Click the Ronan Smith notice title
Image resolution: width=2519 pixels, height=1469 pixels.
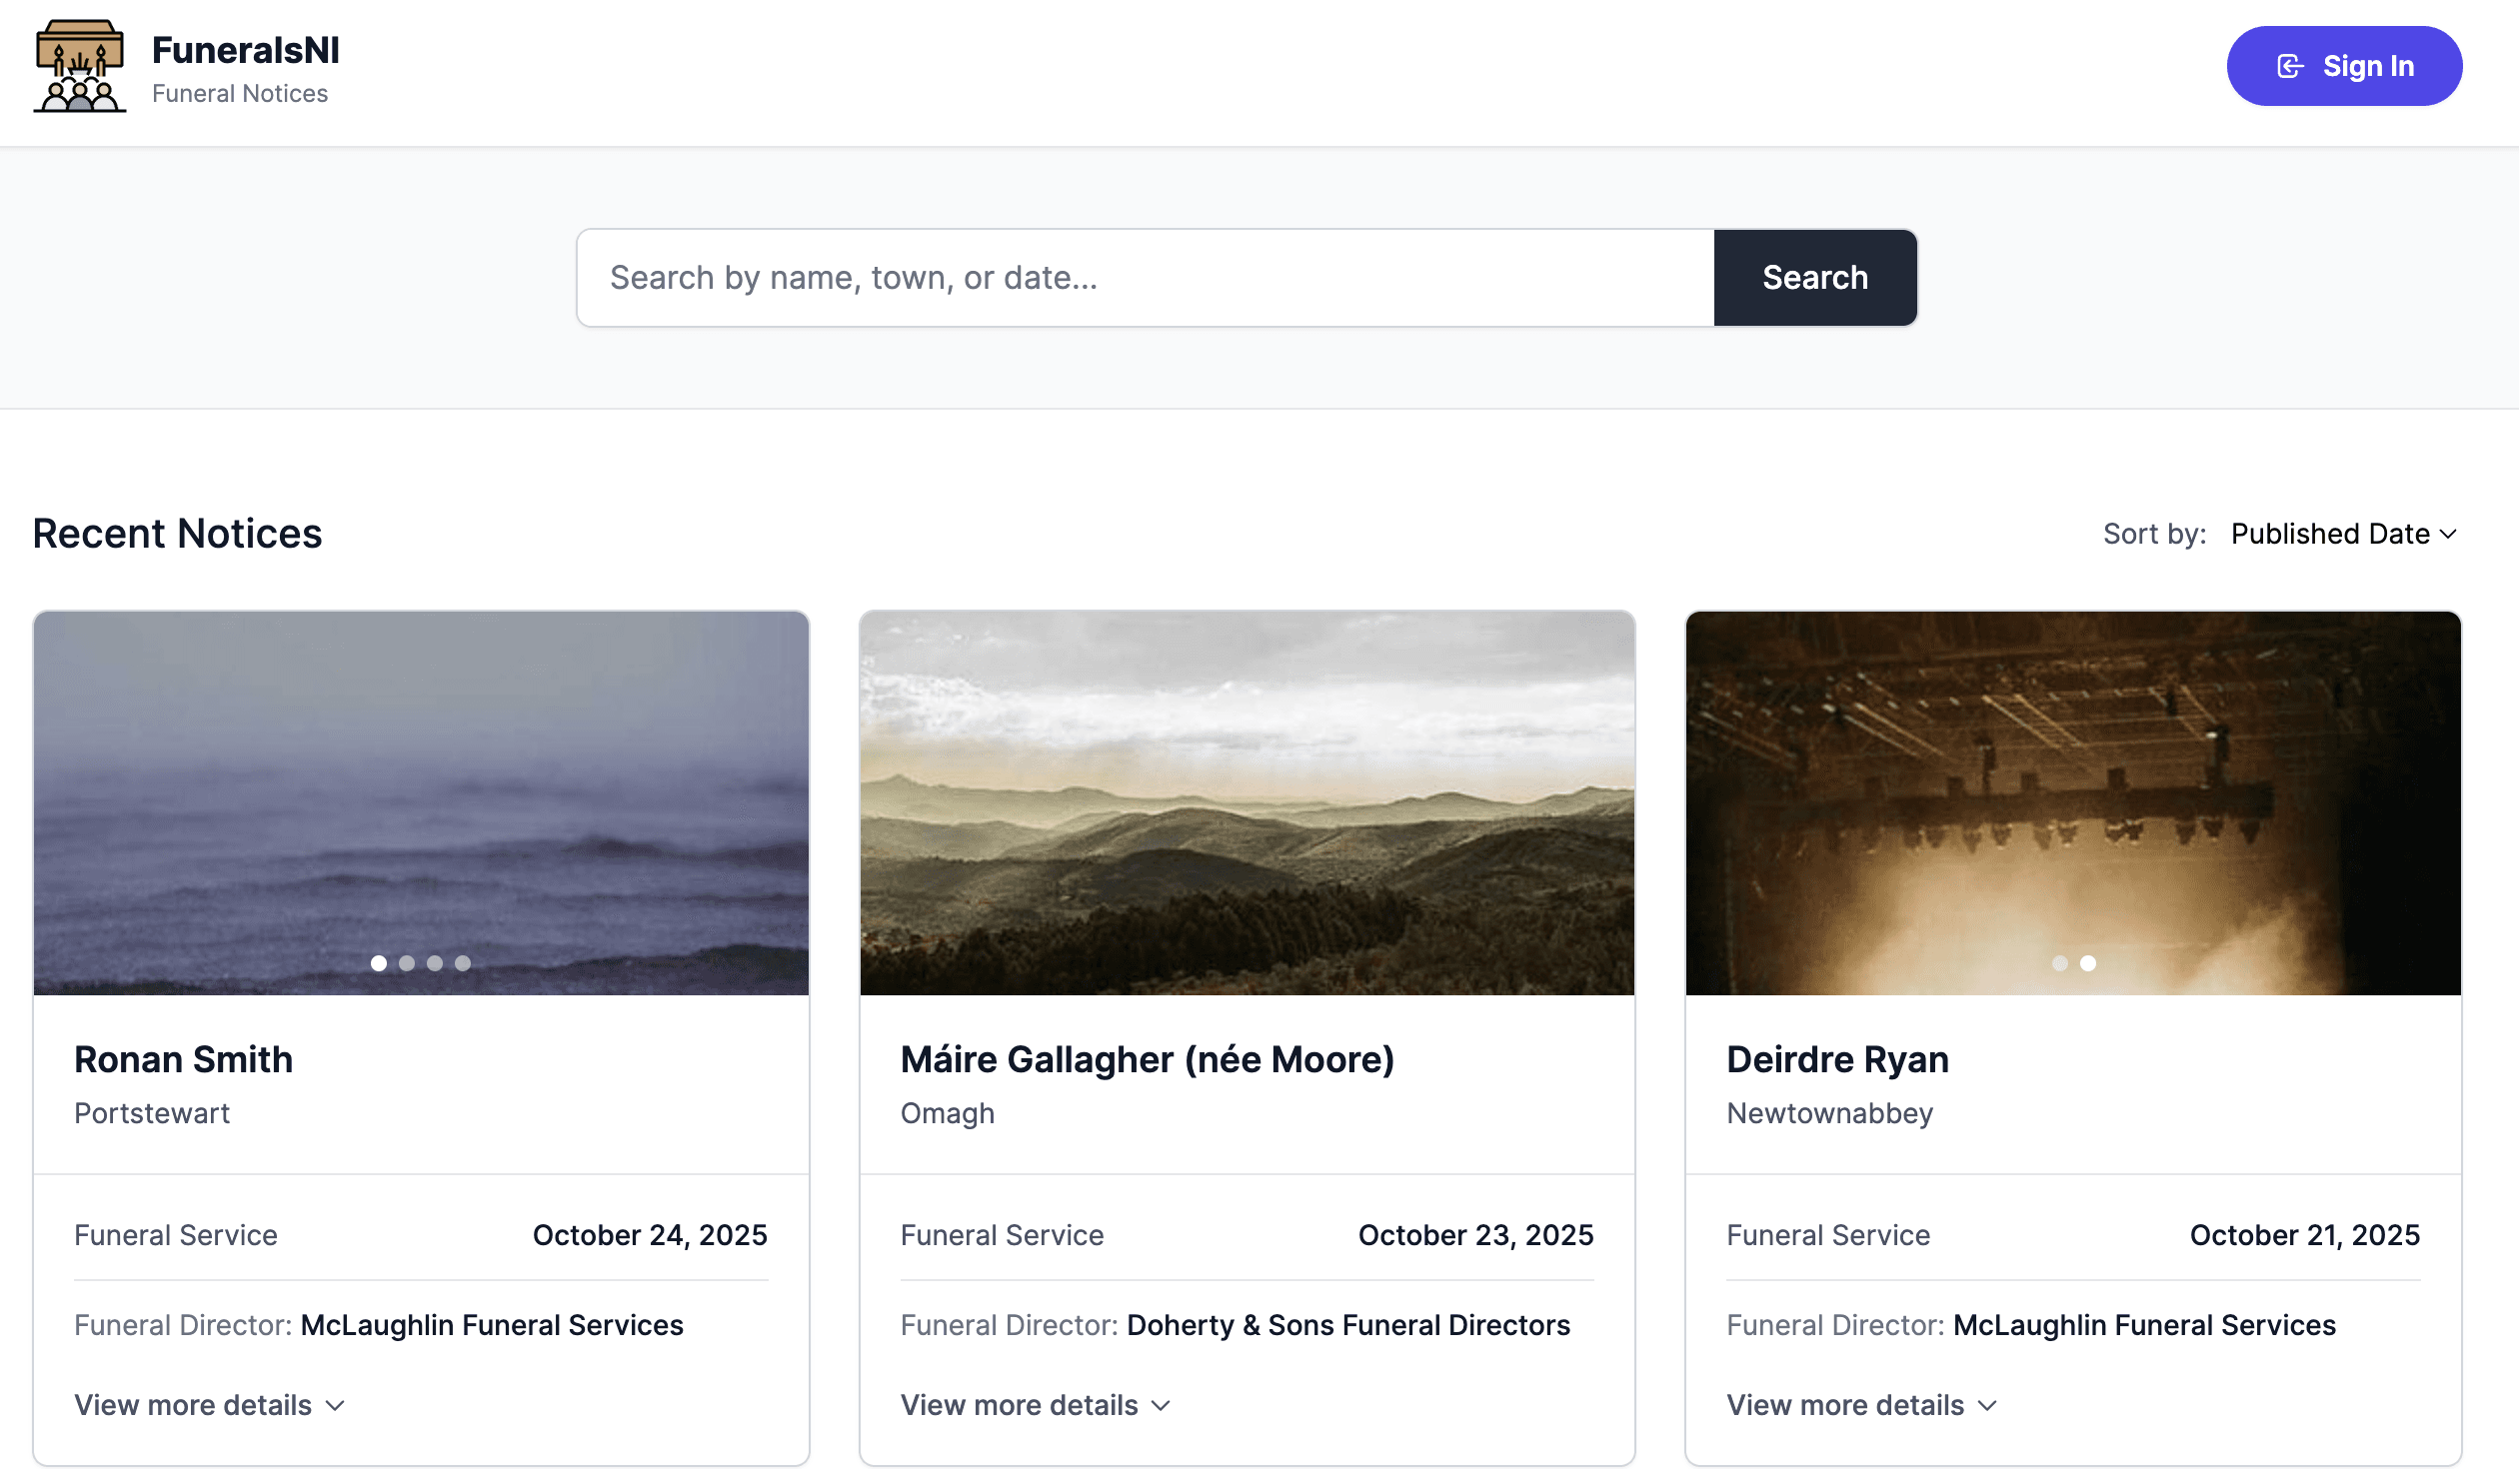[184, 1059]
